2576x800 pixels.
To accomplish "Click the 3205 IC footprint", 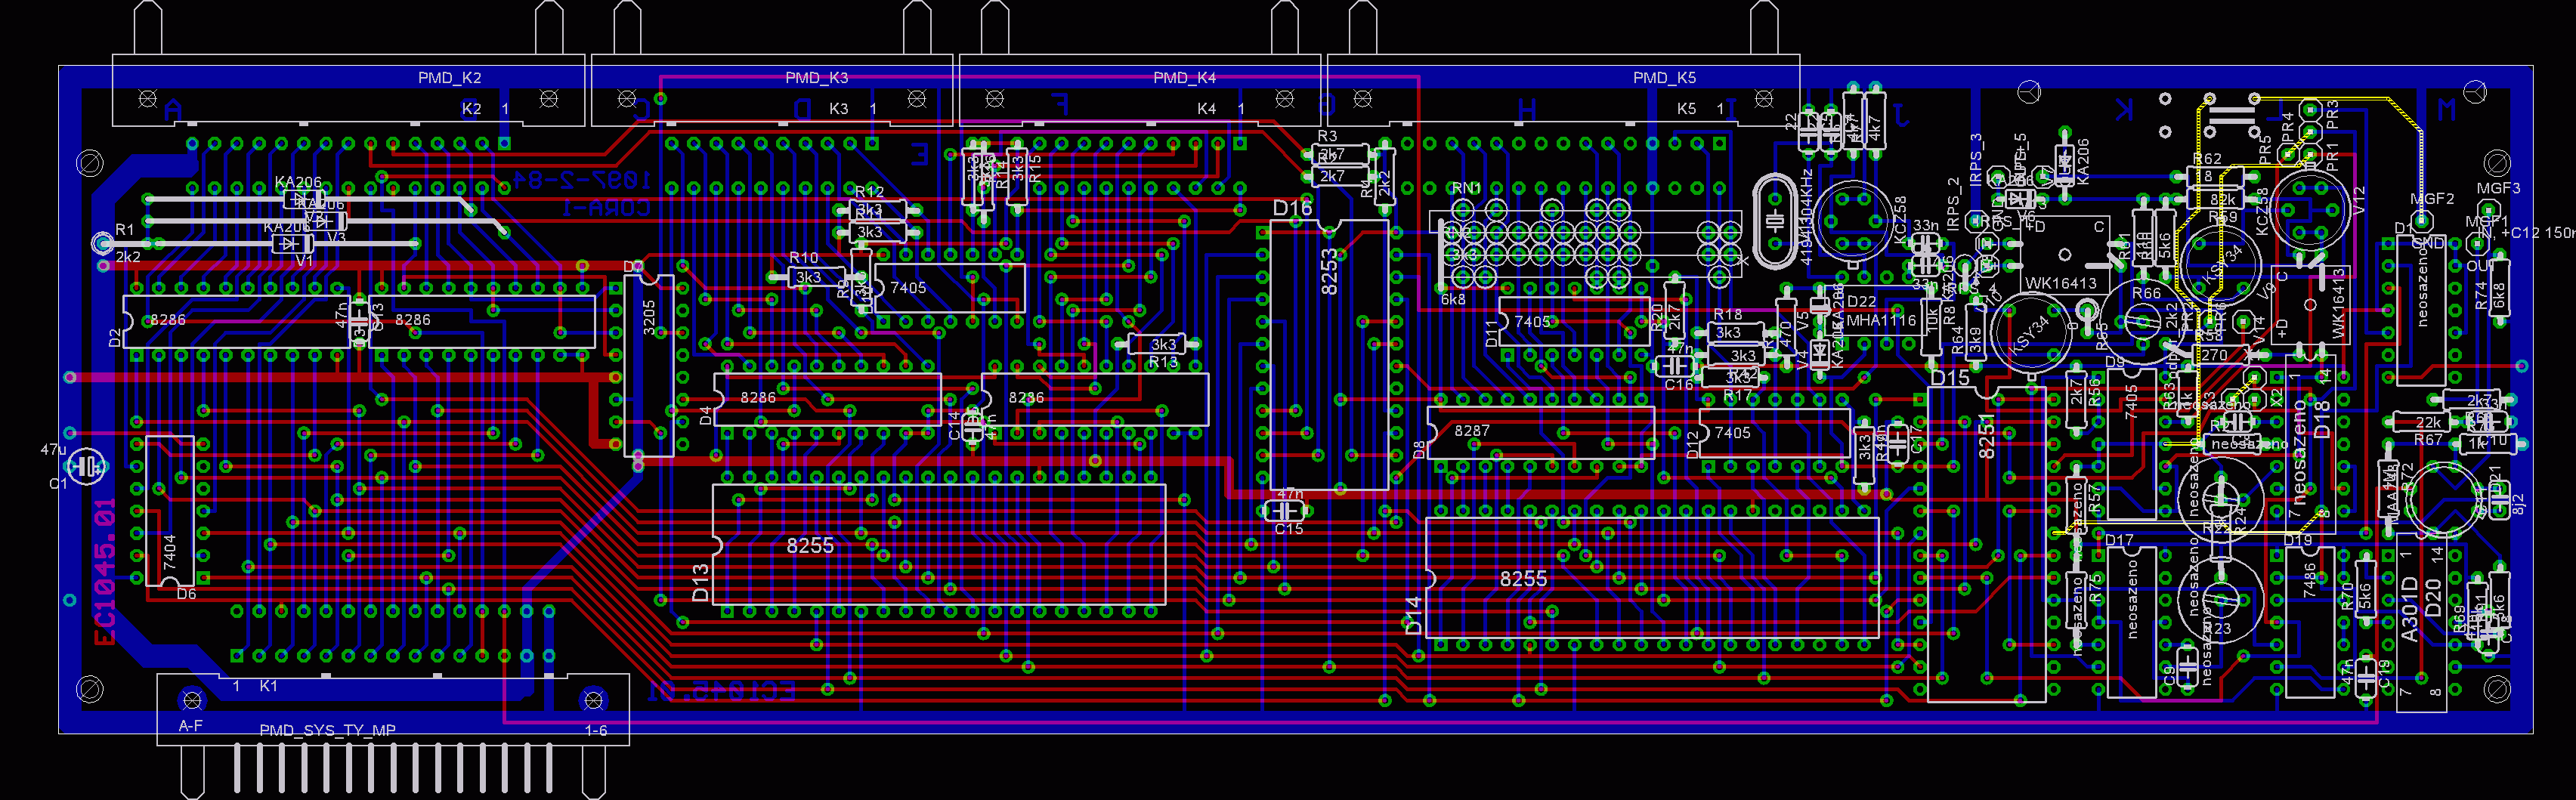I will pos(649,366).
